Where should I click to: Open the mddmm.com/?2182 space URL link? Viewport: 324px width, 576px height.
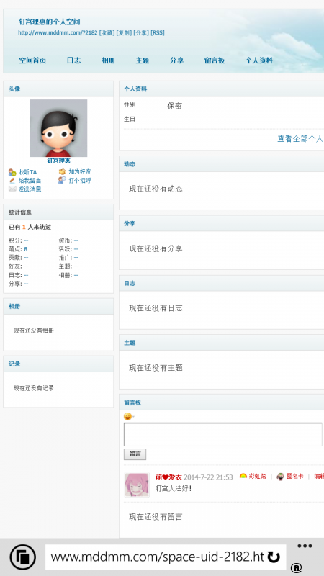coord(58,32)
